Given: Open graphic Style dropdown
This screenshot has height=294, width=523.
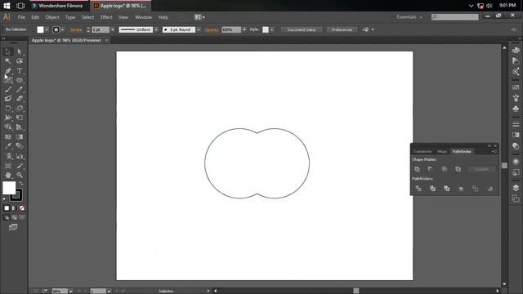Looking at the screenshot, I should point(272,29).
